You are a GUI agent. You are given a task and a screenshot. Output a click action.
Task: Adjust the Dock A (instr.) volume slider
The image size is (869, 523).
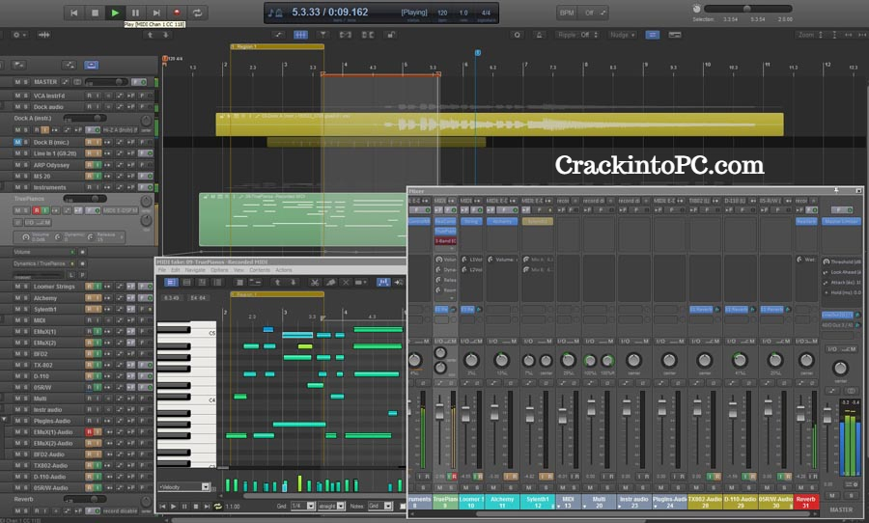[84, 118]
